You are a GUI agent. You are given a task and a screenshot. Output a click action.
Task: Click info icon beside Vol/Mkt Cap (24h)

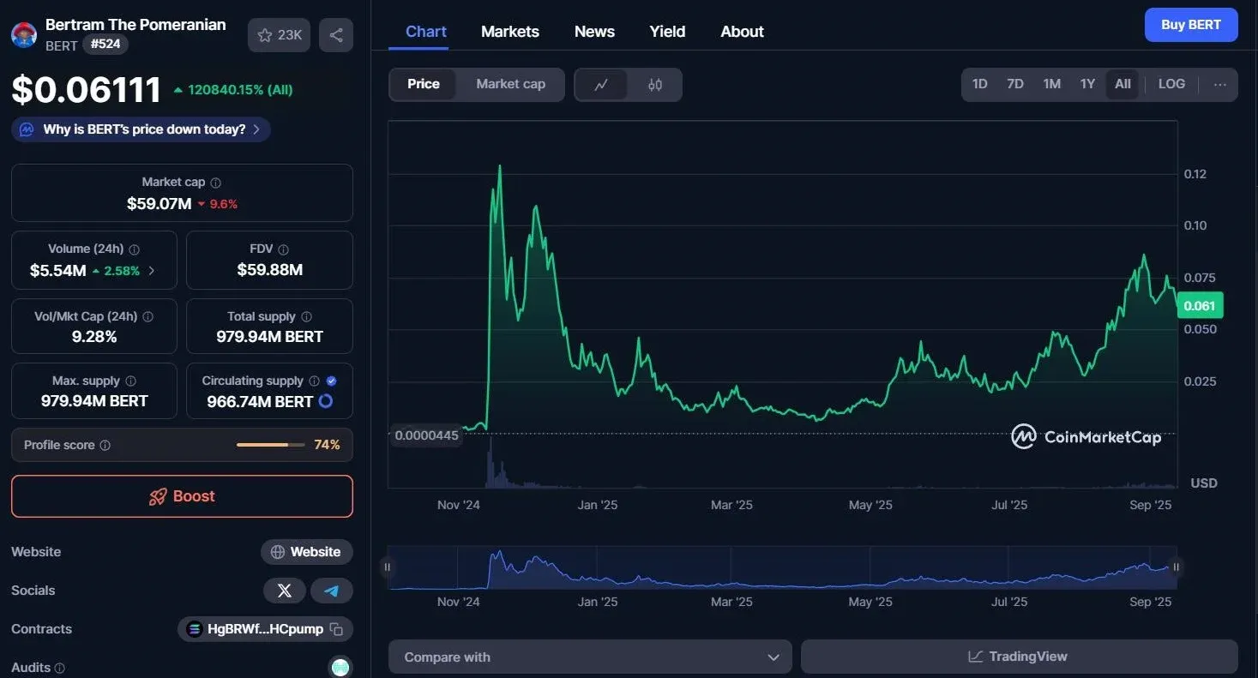(x=147, y=317)
